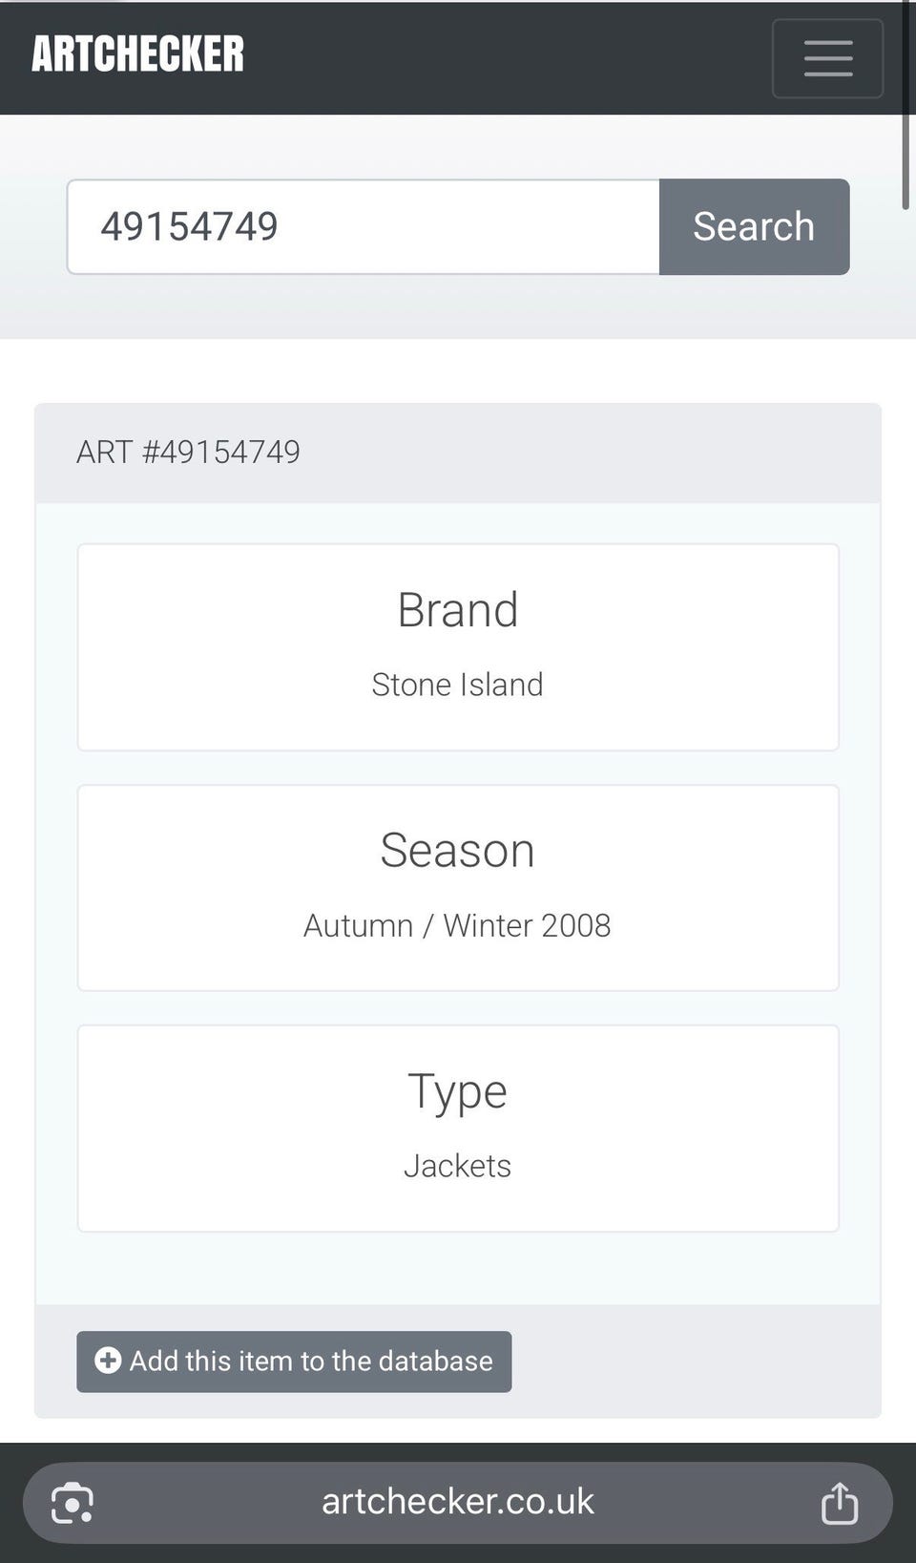Image resolution: width=916 pixels, height=1563 pixels.
Task: Select the Autumn / Winter 2008 text
Action: pyautogui.click(x=457, y=925)
